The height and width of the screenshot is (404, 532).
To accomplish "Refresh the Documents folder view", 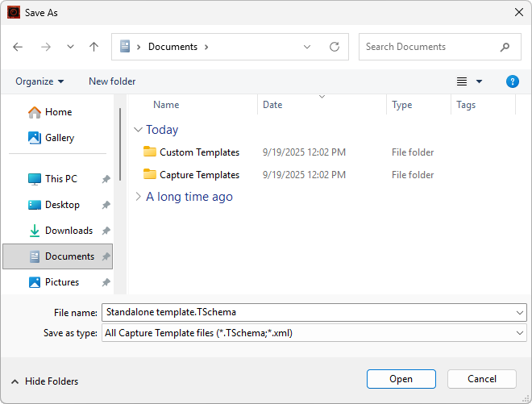I will 334,47.
